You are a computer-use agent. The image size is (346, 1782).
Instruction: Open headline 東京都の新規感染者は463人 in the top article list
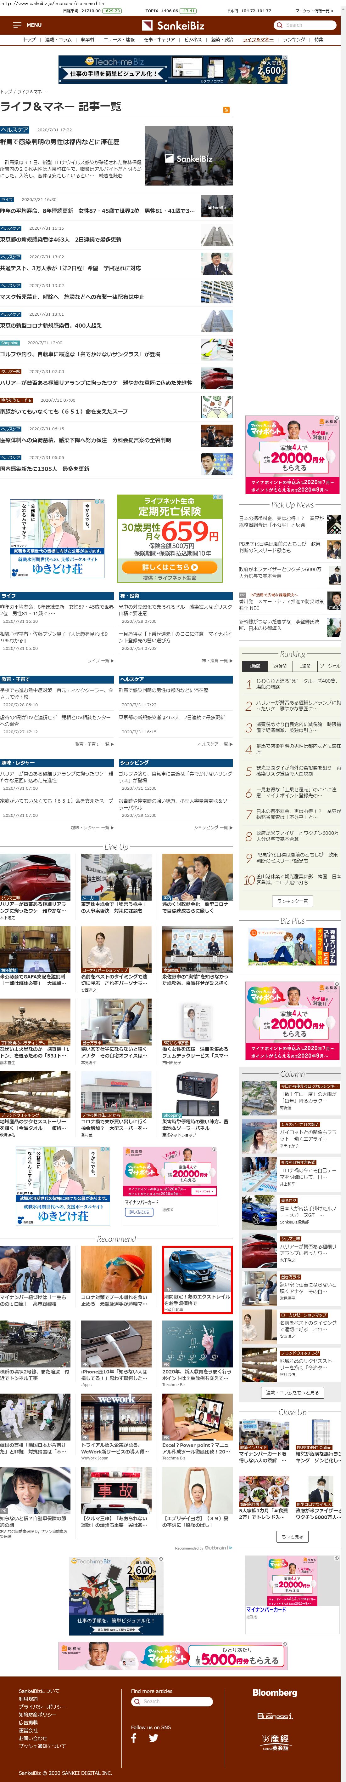[x=61, y=239]
